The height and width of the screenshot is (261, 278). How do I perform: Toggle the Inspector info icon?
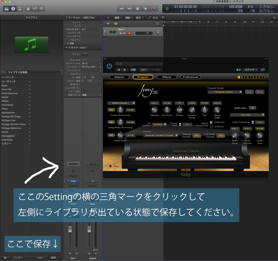[13, 9]
